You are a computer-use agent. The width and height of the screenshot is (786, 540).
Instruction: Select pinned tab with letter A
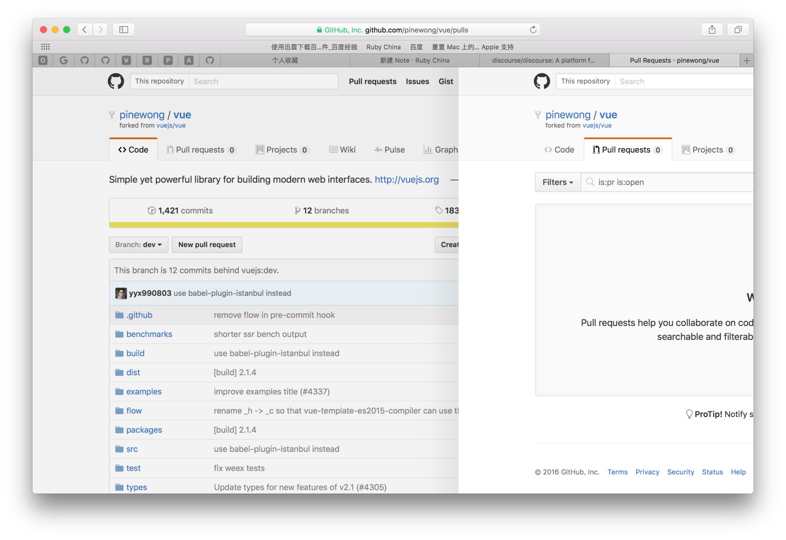point(189,60)
